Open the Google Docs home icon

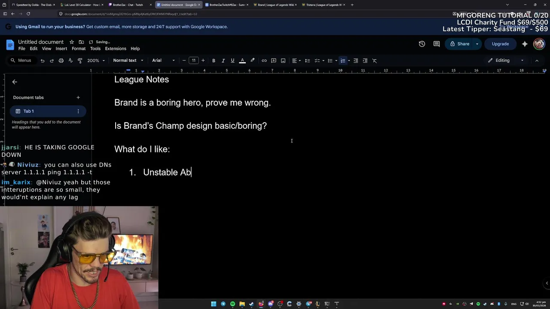point(10,45)
